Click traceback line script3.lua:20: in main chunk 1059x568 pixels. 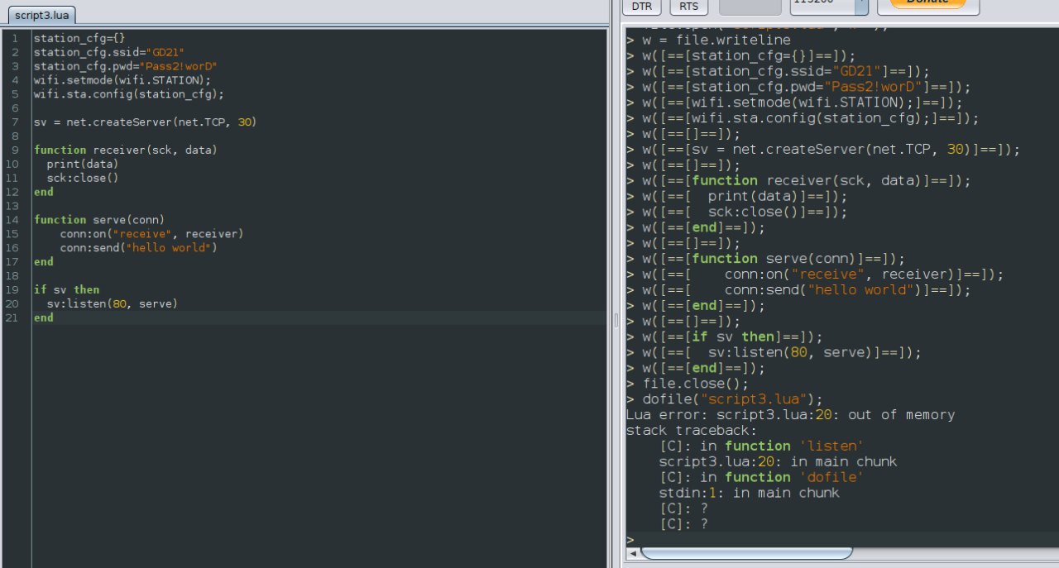click(778, 461)
